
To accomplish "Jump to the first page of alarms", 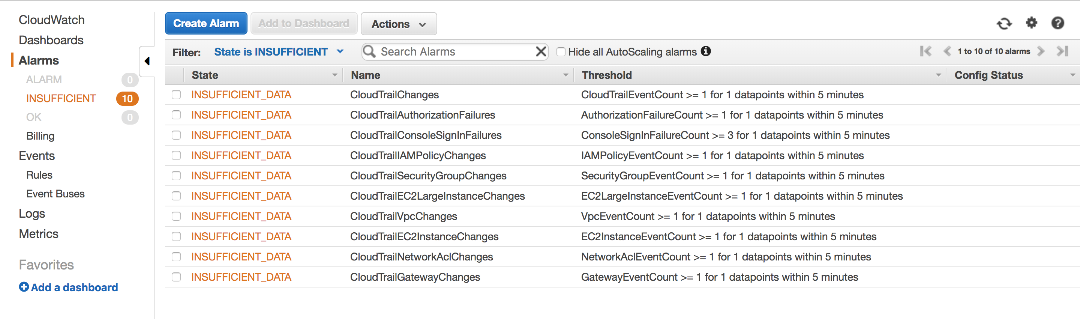I will coord(925,51).
